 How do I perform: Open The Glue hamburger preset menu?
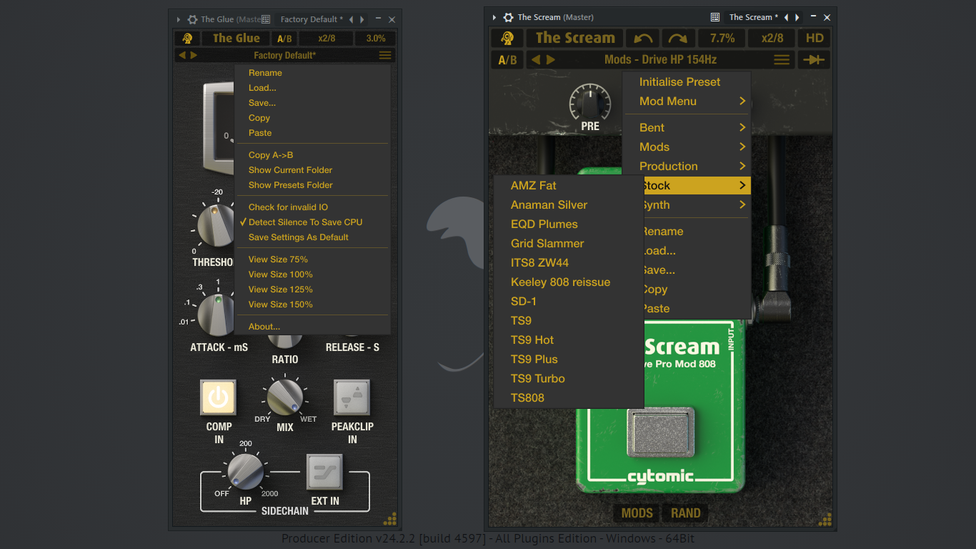pos(385,55)
